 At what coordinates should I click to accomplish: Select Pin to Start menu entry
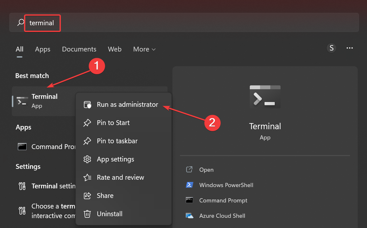(x=113, y=123)
